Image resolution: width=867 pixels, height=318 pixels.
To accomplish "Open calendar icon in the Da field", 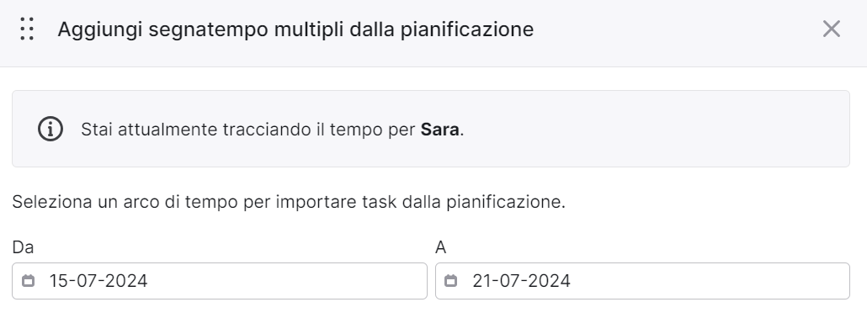I will tap(29, 281).
